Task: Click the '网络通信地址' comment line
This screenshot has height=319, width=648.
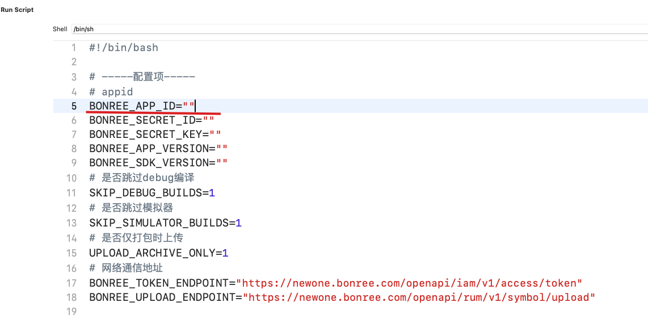Action: coord(126,268)
